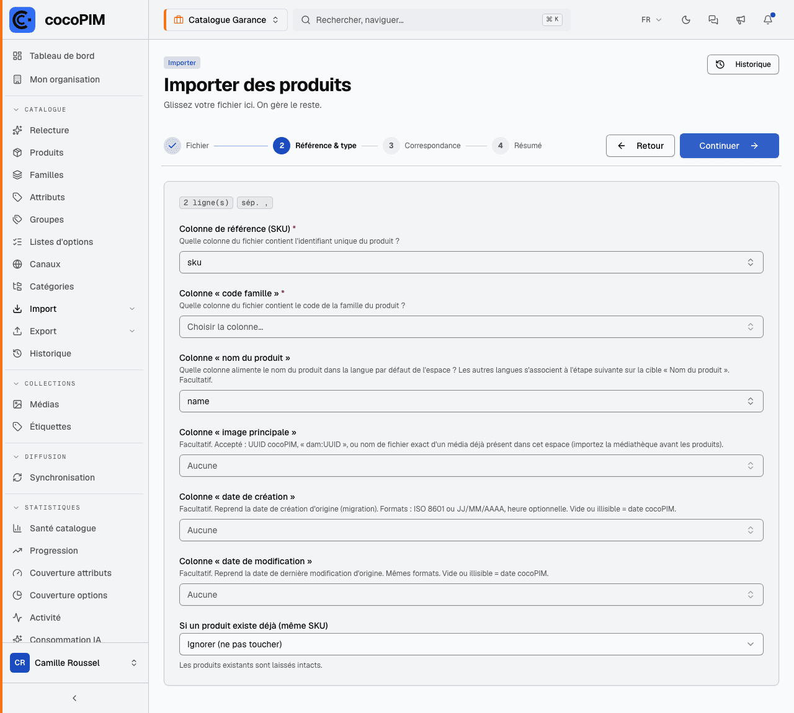Open Catégories in sidebar
794x713 pixels.
coord(74,286)
